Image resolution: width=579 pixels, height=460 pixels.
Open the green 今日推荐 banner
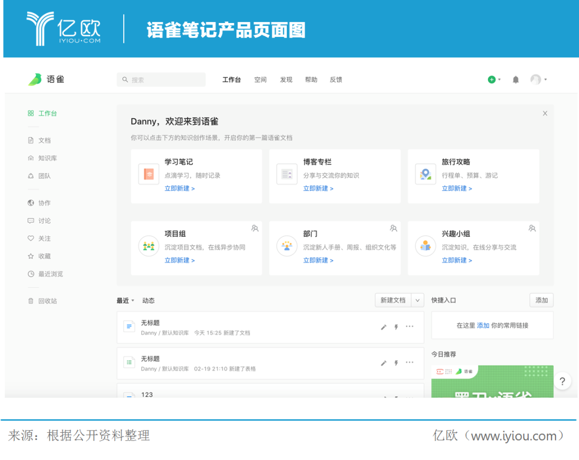tap(492, 381)
